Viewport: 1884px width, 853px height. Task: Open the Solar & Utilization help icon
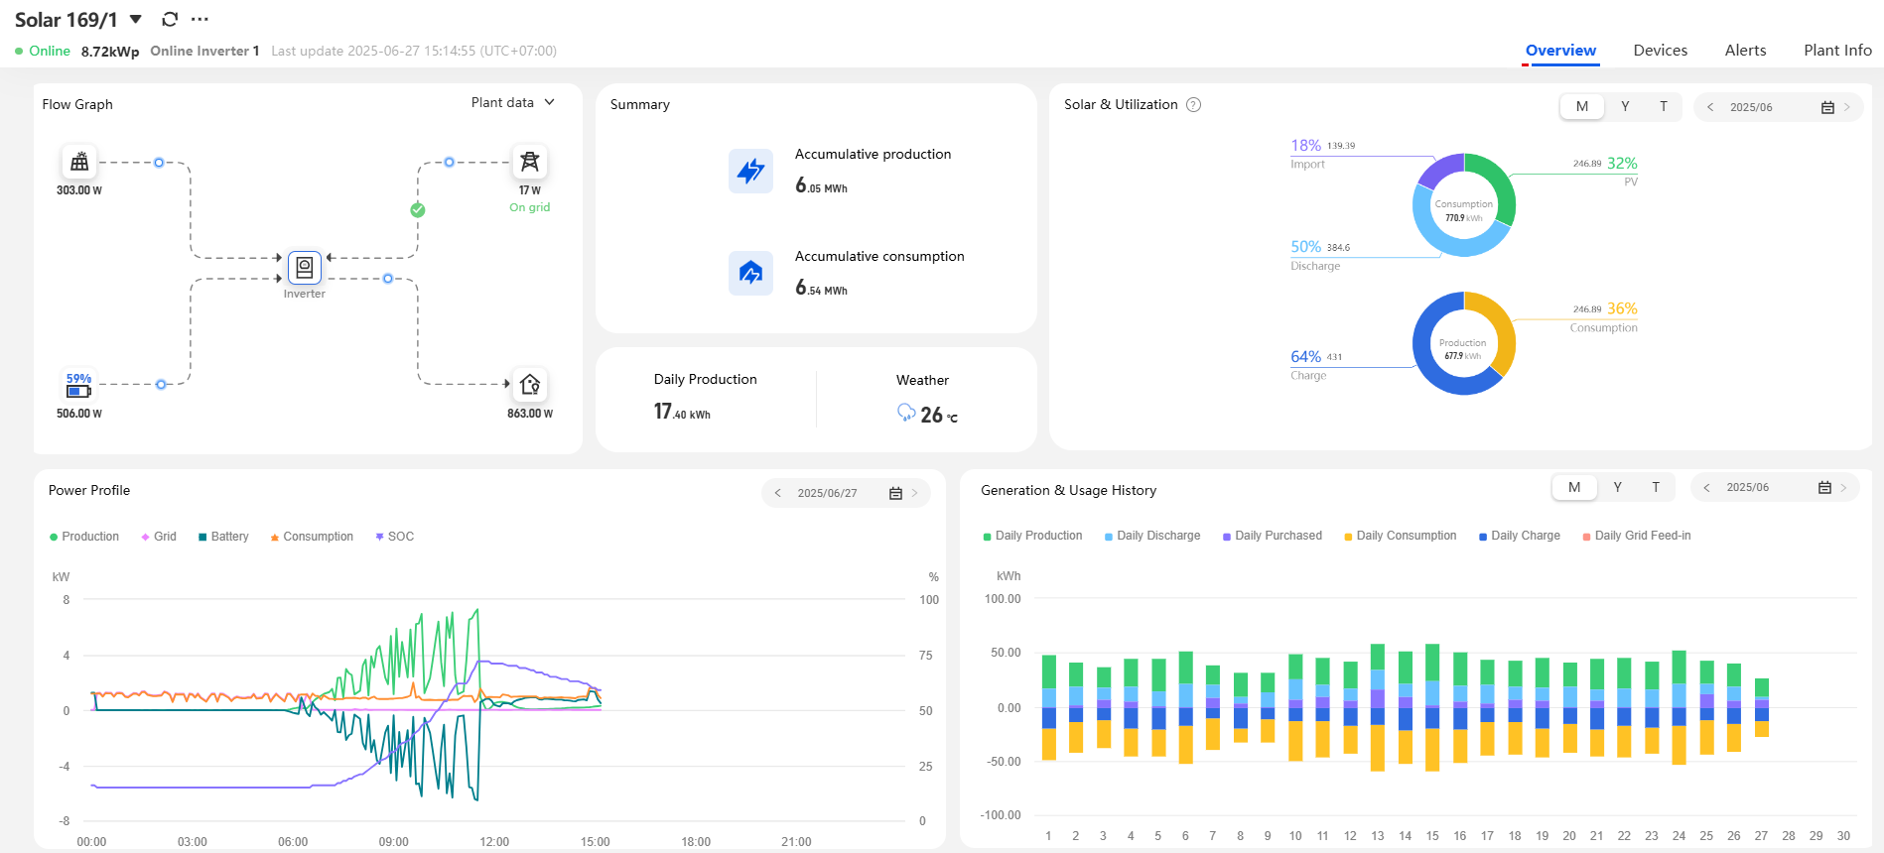pyautogui.click(x=1194, y=105)
